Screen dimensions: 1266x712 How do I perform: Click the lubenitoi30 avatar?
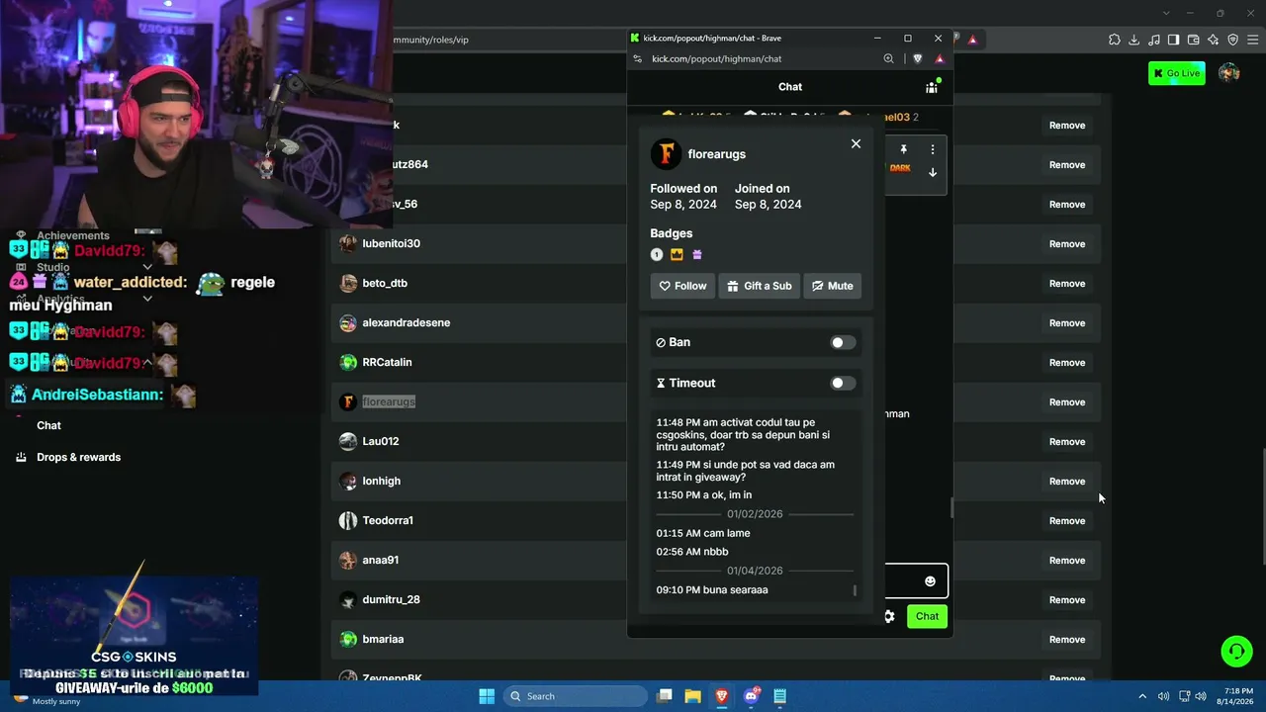pyautogui.click(x=348, y=243)
